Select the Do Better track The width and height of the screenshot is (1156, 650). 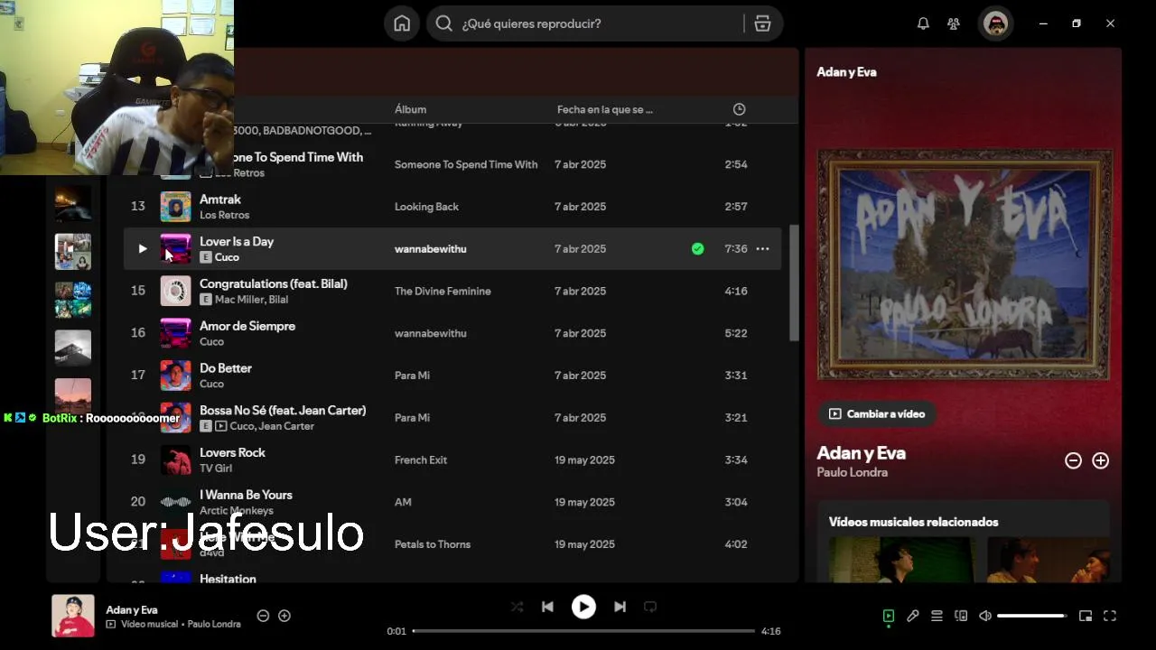click(226, 368)
